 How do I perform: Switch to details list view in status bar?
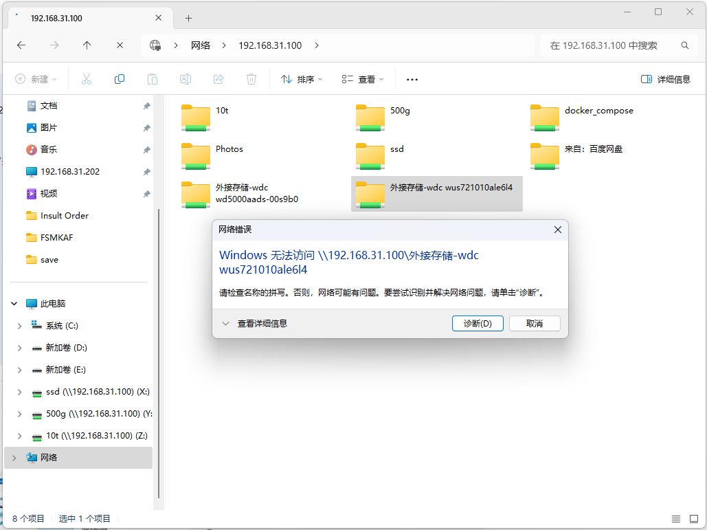pyautogui.click(x=676, y=519)
